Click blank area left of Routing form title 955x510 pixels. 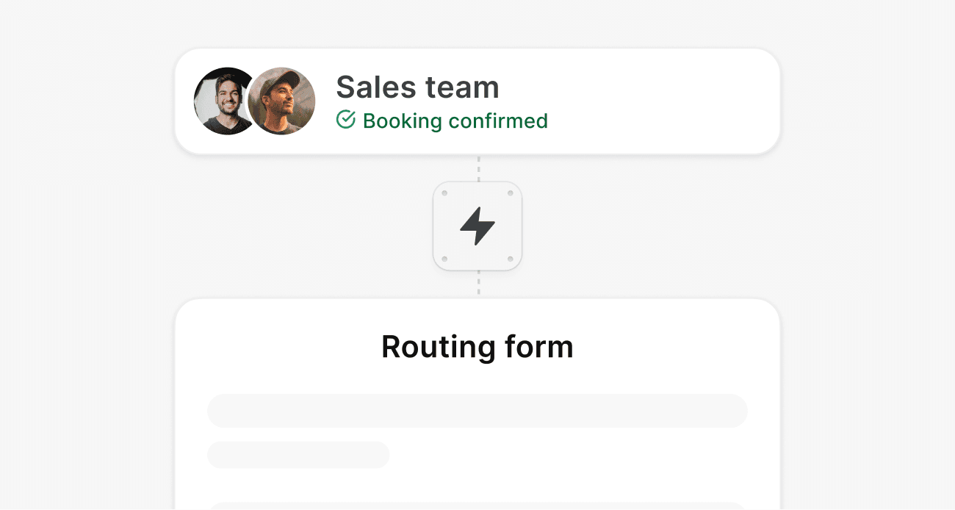(279, 346)
